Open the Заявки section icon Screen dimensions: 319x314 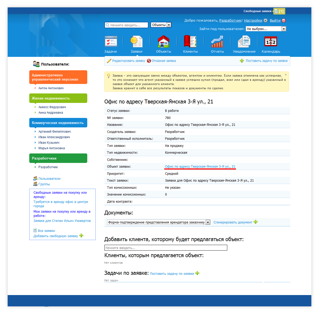[137, 42]
